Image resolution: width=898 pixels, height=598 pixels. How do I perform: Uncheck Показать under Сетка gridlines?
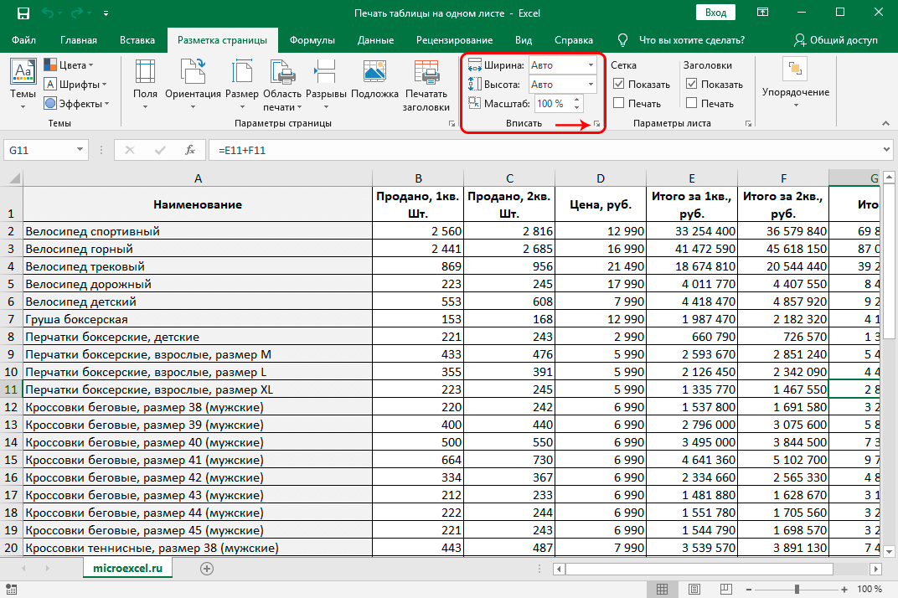coord(618,84)
